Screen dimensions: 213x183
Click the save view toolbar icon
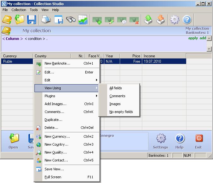(x=58, y=20)
